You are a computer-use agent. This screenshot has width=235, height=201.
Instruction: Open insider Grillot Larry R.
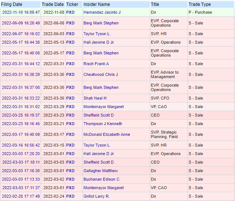point(96,196)
